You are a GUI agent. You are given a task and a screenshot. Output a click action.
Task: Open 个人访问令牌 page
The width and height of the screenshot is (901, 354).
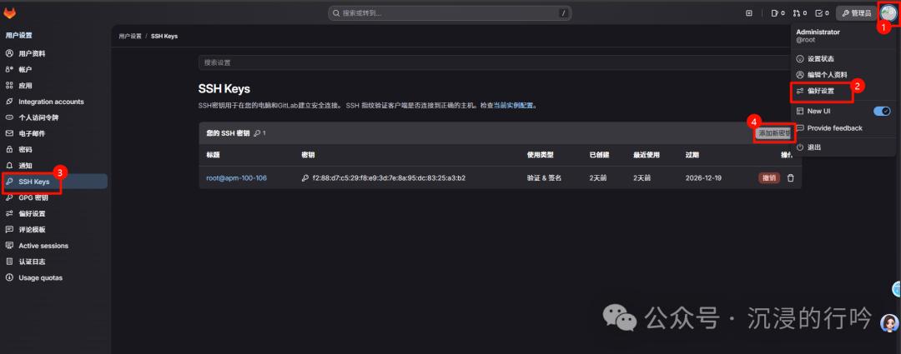pos(54,117)
